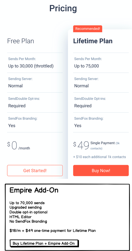This screenshot has height=251, width=132.
Task: Click Lifetime Plan SendDouble Opt-ins Required value
Action: click(83, 106)
